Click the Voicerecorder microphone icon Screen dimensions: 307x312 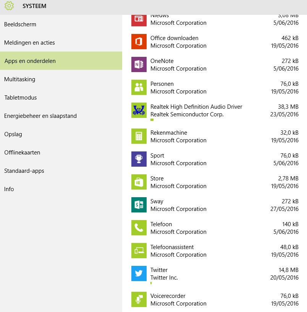tap(139, 299)
